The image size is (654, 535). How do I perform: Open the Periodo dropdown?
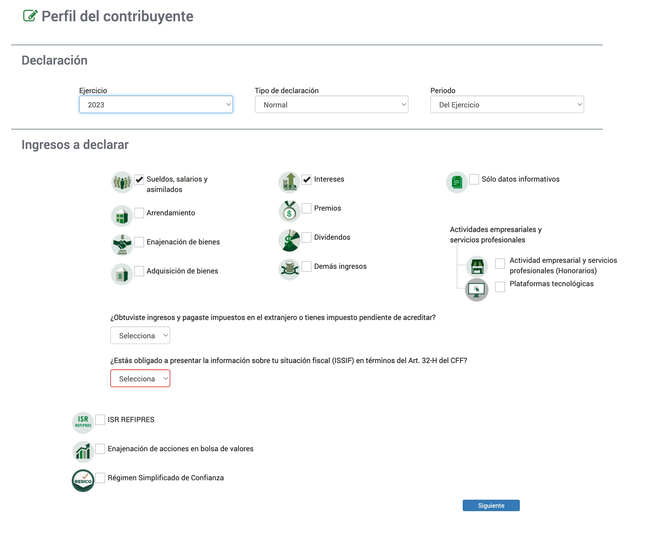click(507, 105)
